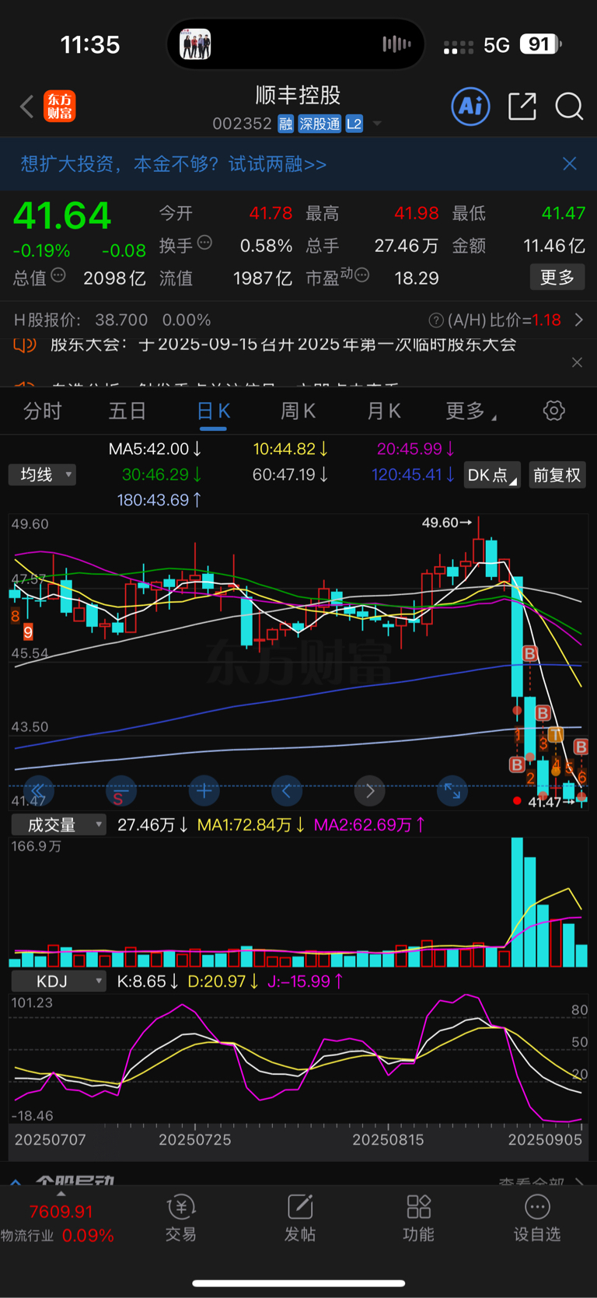This screenshot has height=1298, width=597.
Task: Open the 成交量 indicator dropdown
Action: [x=58, y=824]
